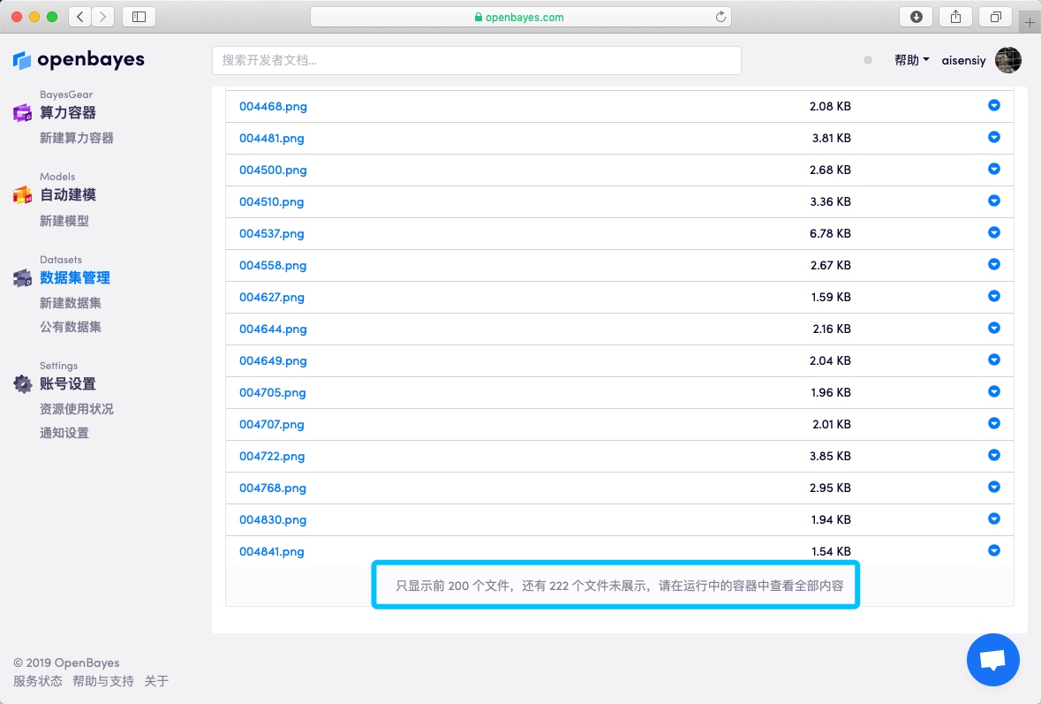This screenshot has width=1041, height=704.
Task: Expand the dropdown for 004537.png
Action: (x=993, y=233)
